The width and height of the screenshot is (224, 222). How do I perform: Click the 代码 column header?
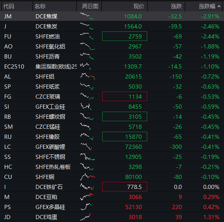[9, 6]
